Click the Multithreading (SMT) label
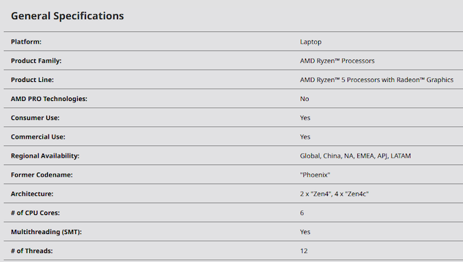The image size is (463, 262). [46, 232]
